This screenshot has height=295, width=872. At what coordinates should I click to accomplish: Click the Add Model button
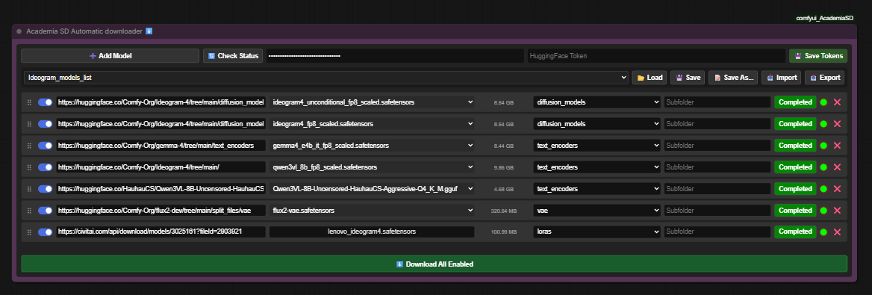pyautogui.click(x=110, y=56)
